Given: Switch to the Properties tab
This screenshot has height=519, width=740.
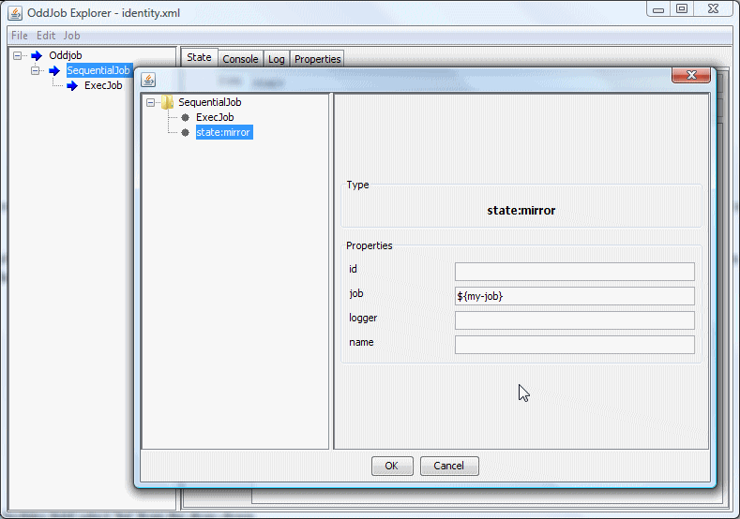Looking at the screenshot, I should [317, 58].
